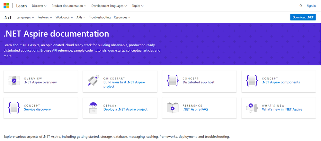Screen dimensions: 321x141
Task: Open the Distributed app host link
Action: tap(199, 82)
